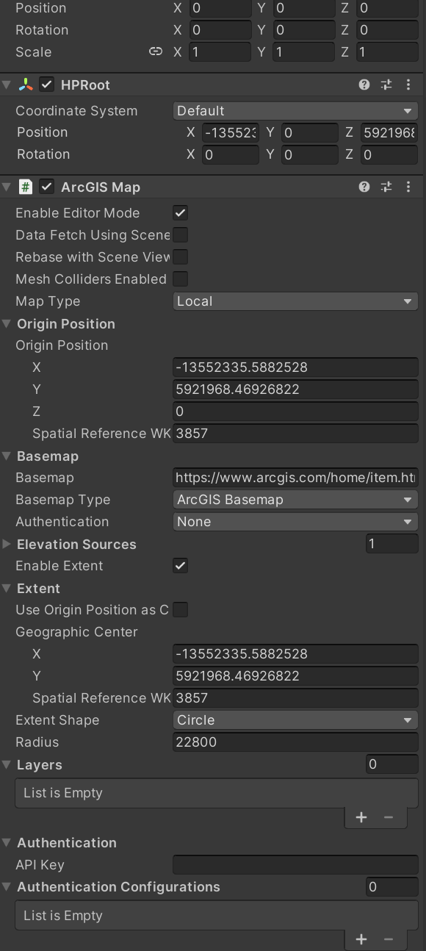
Task: Open the Map Type dropdown
Action: [295, 301]
